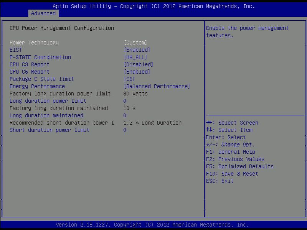Select Long duration power limit label

(x=48, y=101)
